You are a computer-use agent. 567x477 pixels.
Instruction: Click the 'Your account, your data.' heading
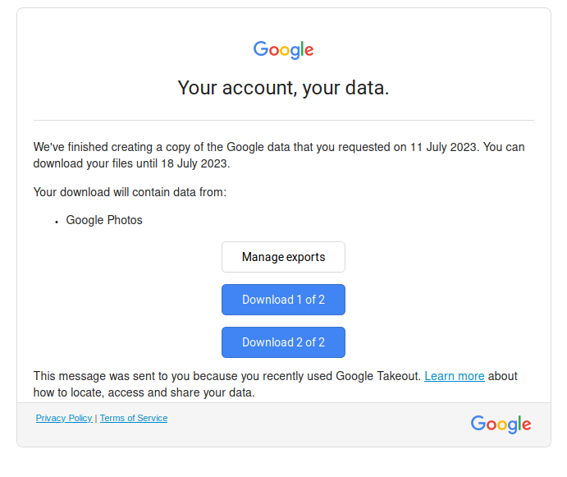click(x=283, y=88)
